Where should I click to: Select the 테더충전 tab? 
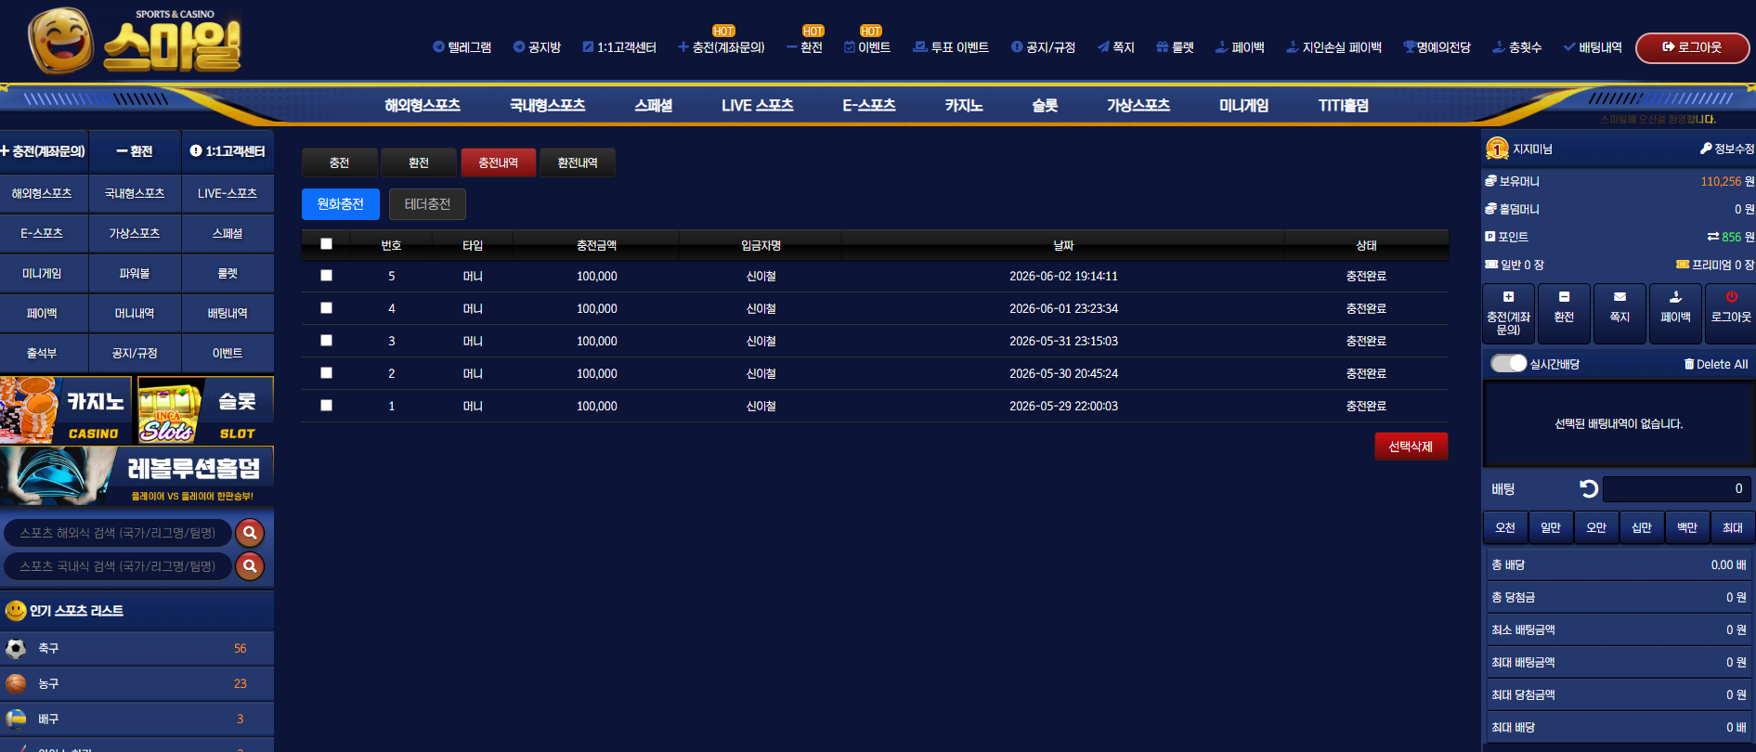[427, 204]
